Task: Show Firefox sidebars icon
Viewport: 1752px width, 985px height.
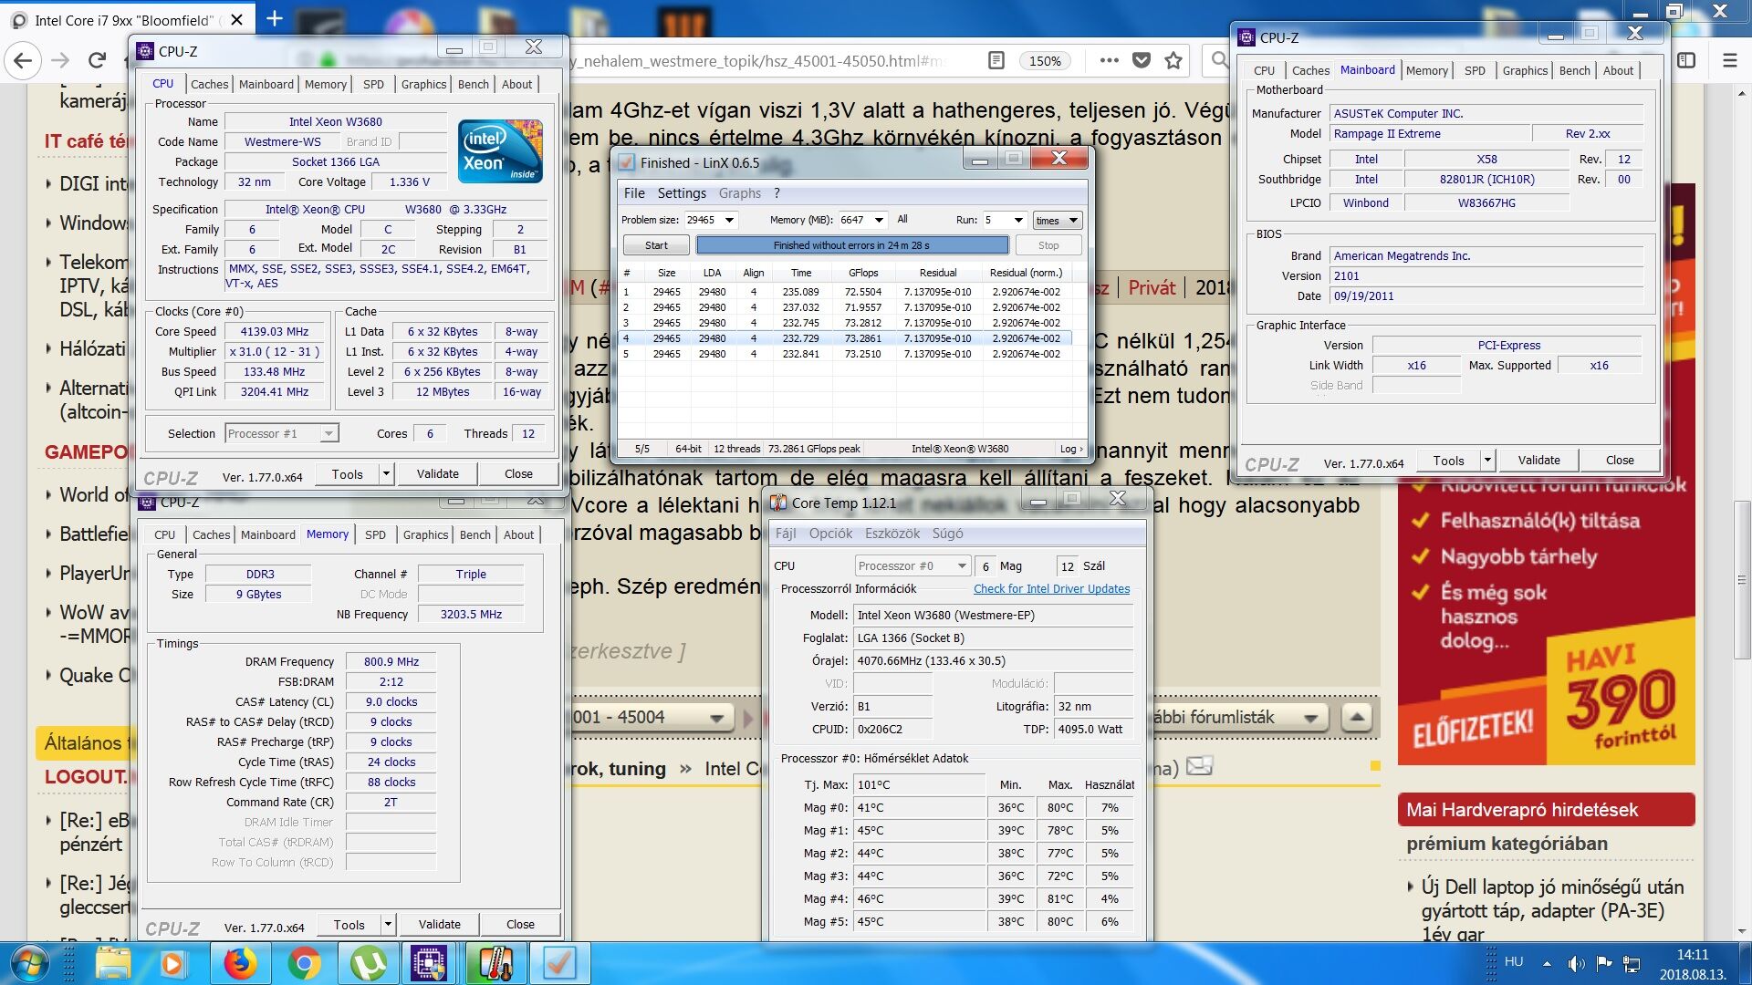Action: (x=1686, y=61)
